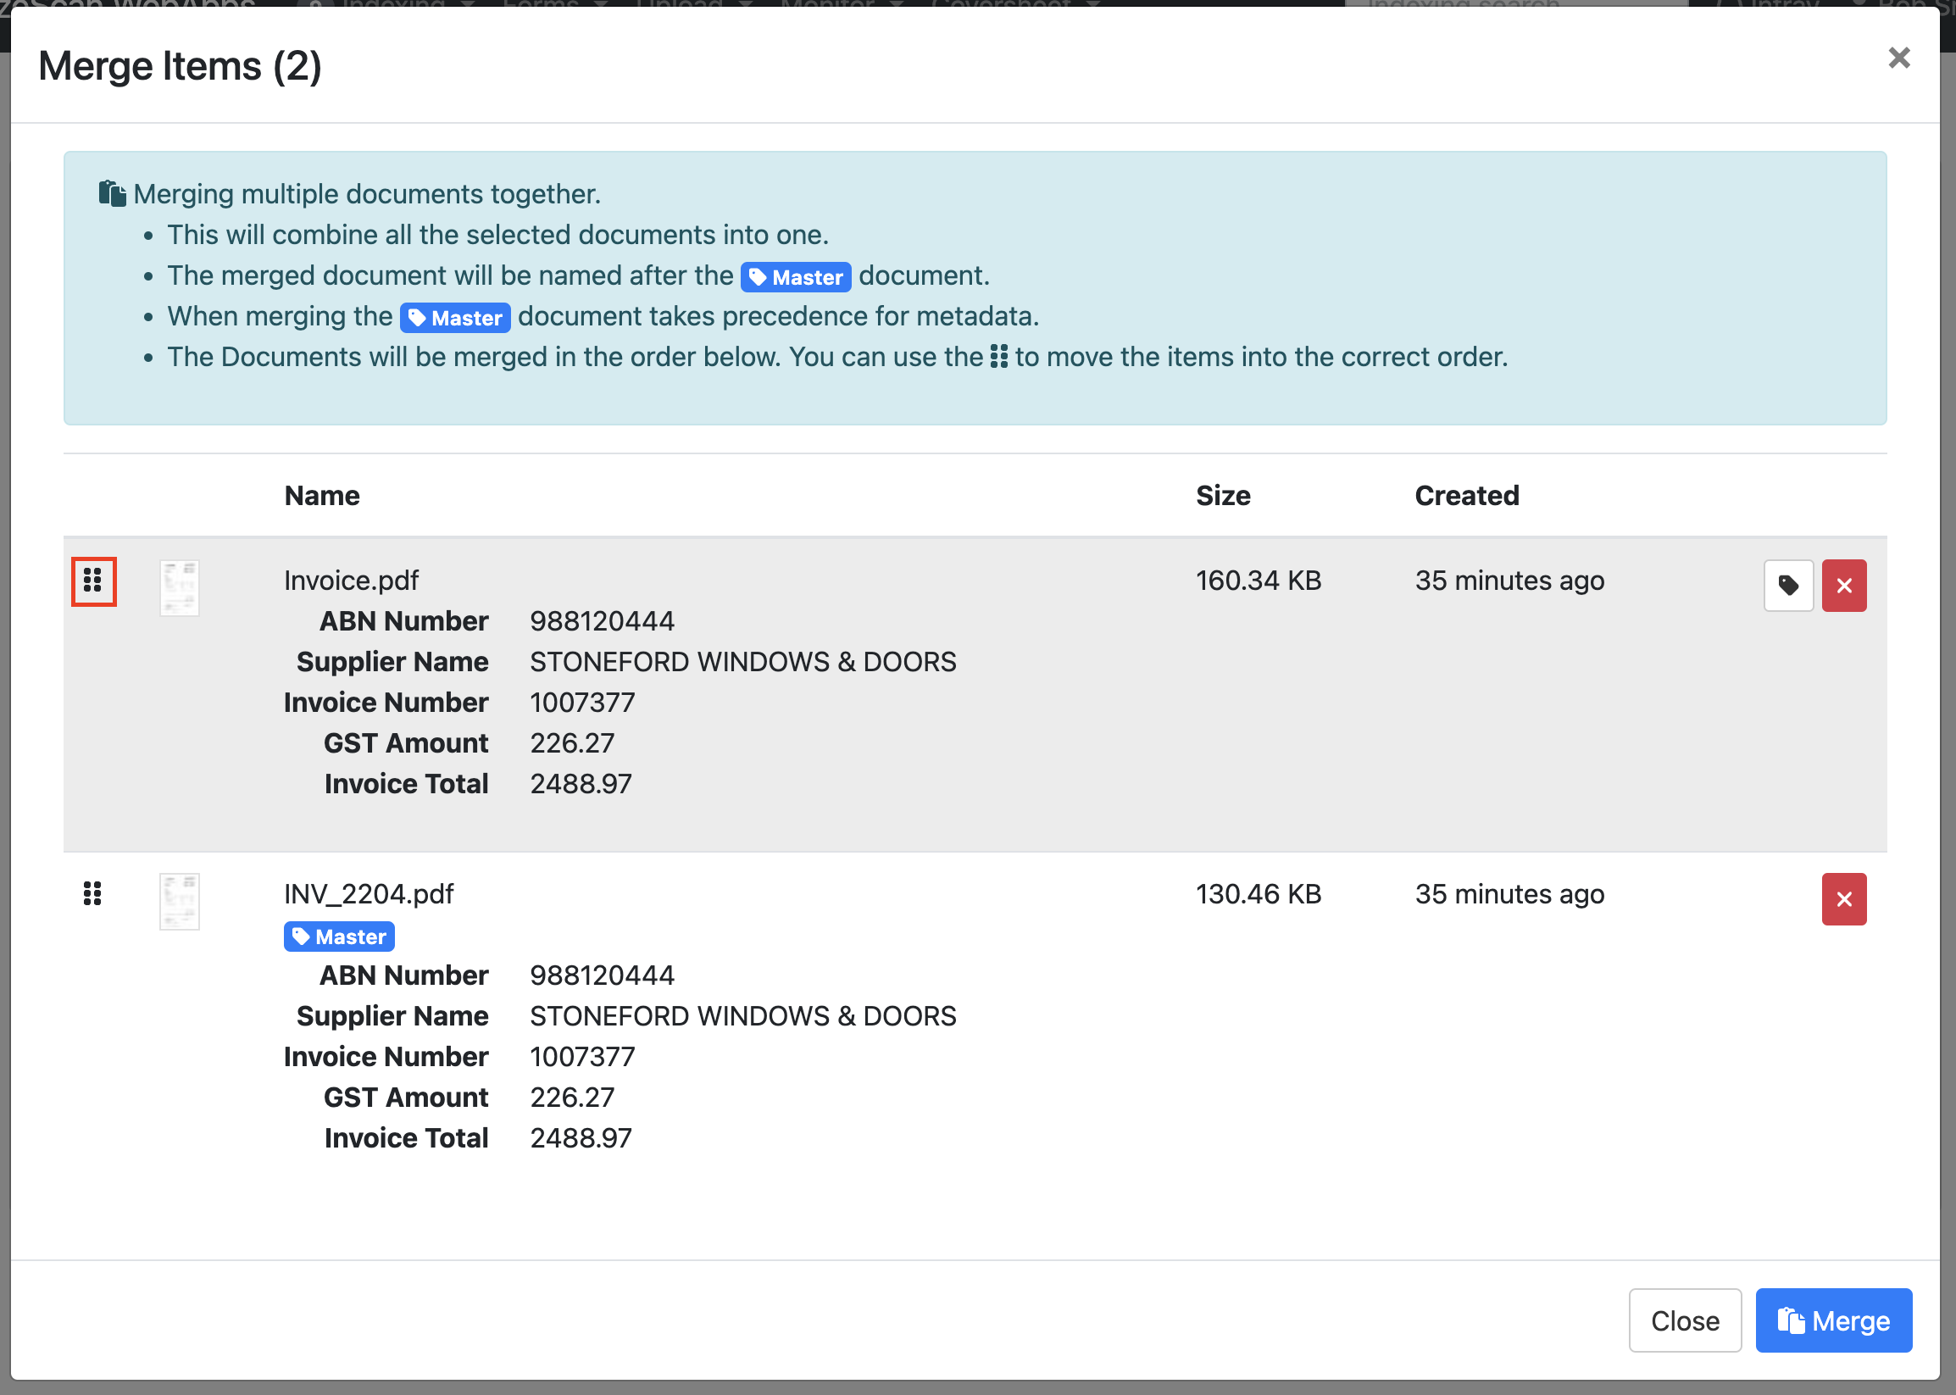This screenshot has width=1956, height=1395.
Task: Click the Master badge in 'takes precedence' bullet
Action: [x=455, y=318]
